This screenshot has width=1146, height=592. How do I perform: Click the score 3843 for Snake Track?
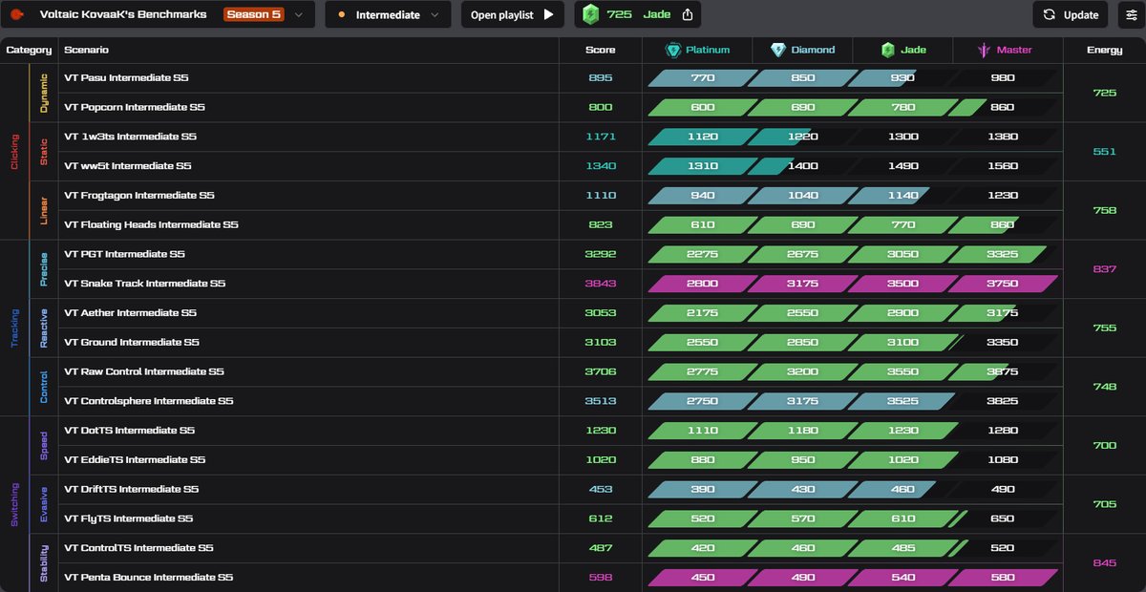click(601, 284)
